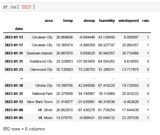Click rain value in Mt. Silver row
160x135 pixels.
tap(148, 110)
